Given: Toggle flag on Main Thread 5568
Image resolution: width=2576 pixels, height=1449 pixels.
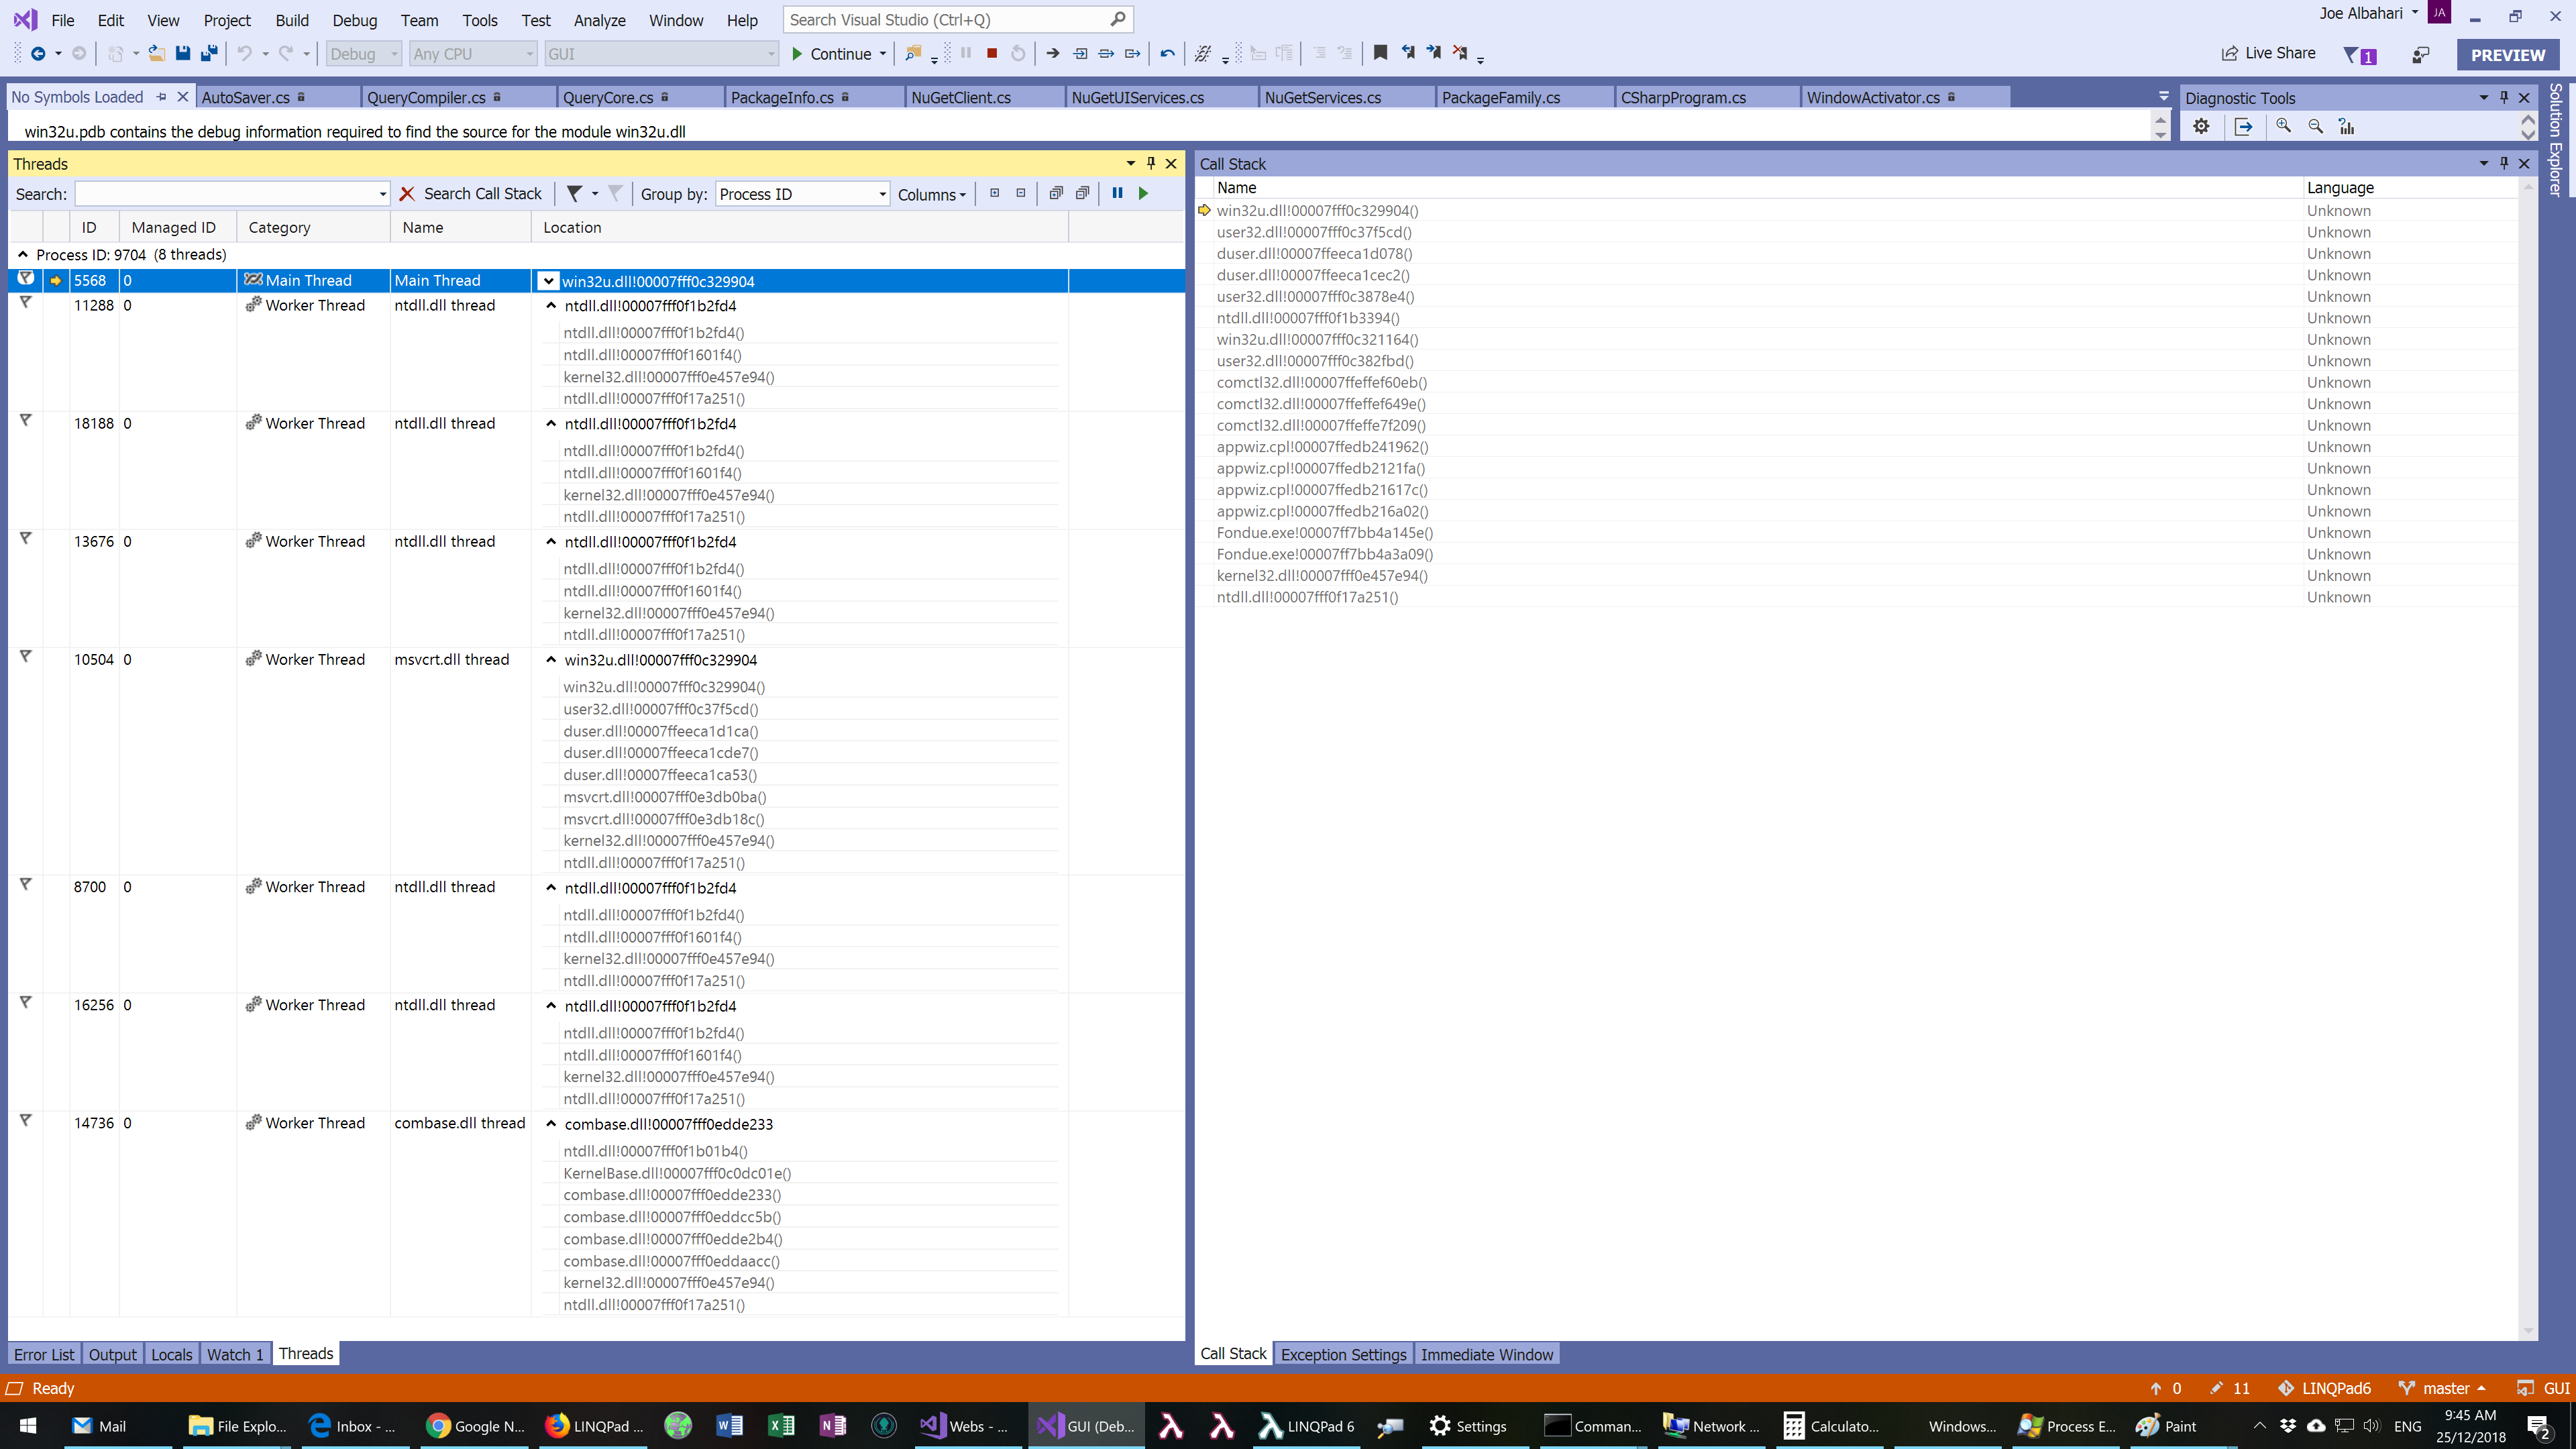Looking at the screenshot, I should click(x=26, y=279).
